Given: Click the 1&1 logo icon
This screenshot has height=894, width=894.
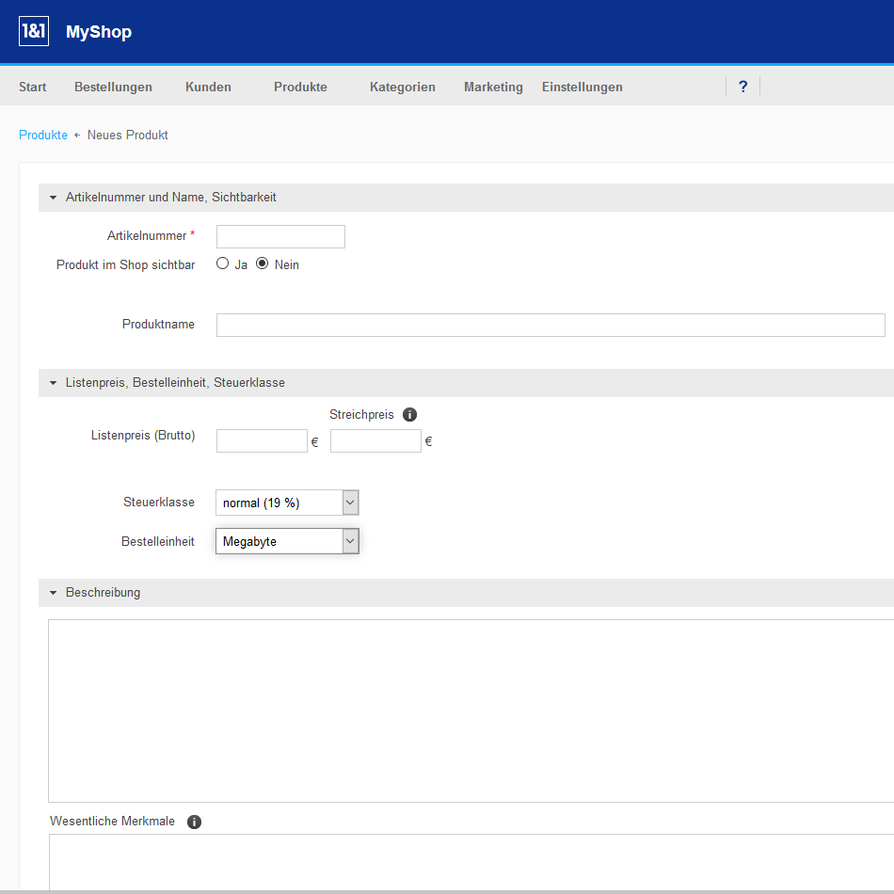Looking at the screenshot, I should pyautogui.click(x=33, y=32).
